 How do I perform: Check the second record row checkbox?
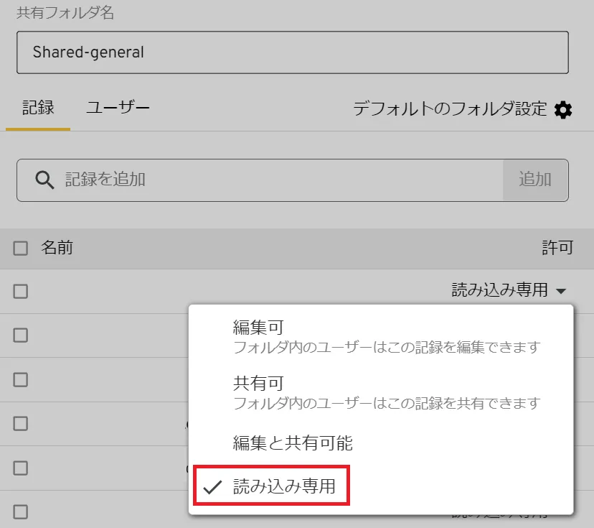(x=21, y=335)
